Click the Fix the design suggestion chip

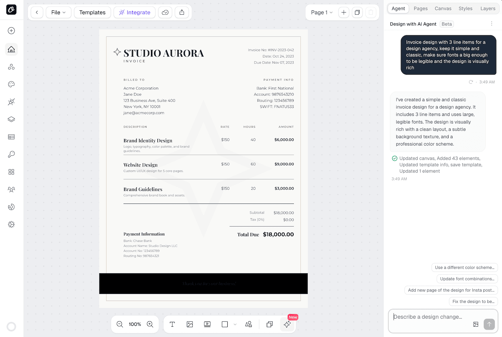(x=473, y=301)
